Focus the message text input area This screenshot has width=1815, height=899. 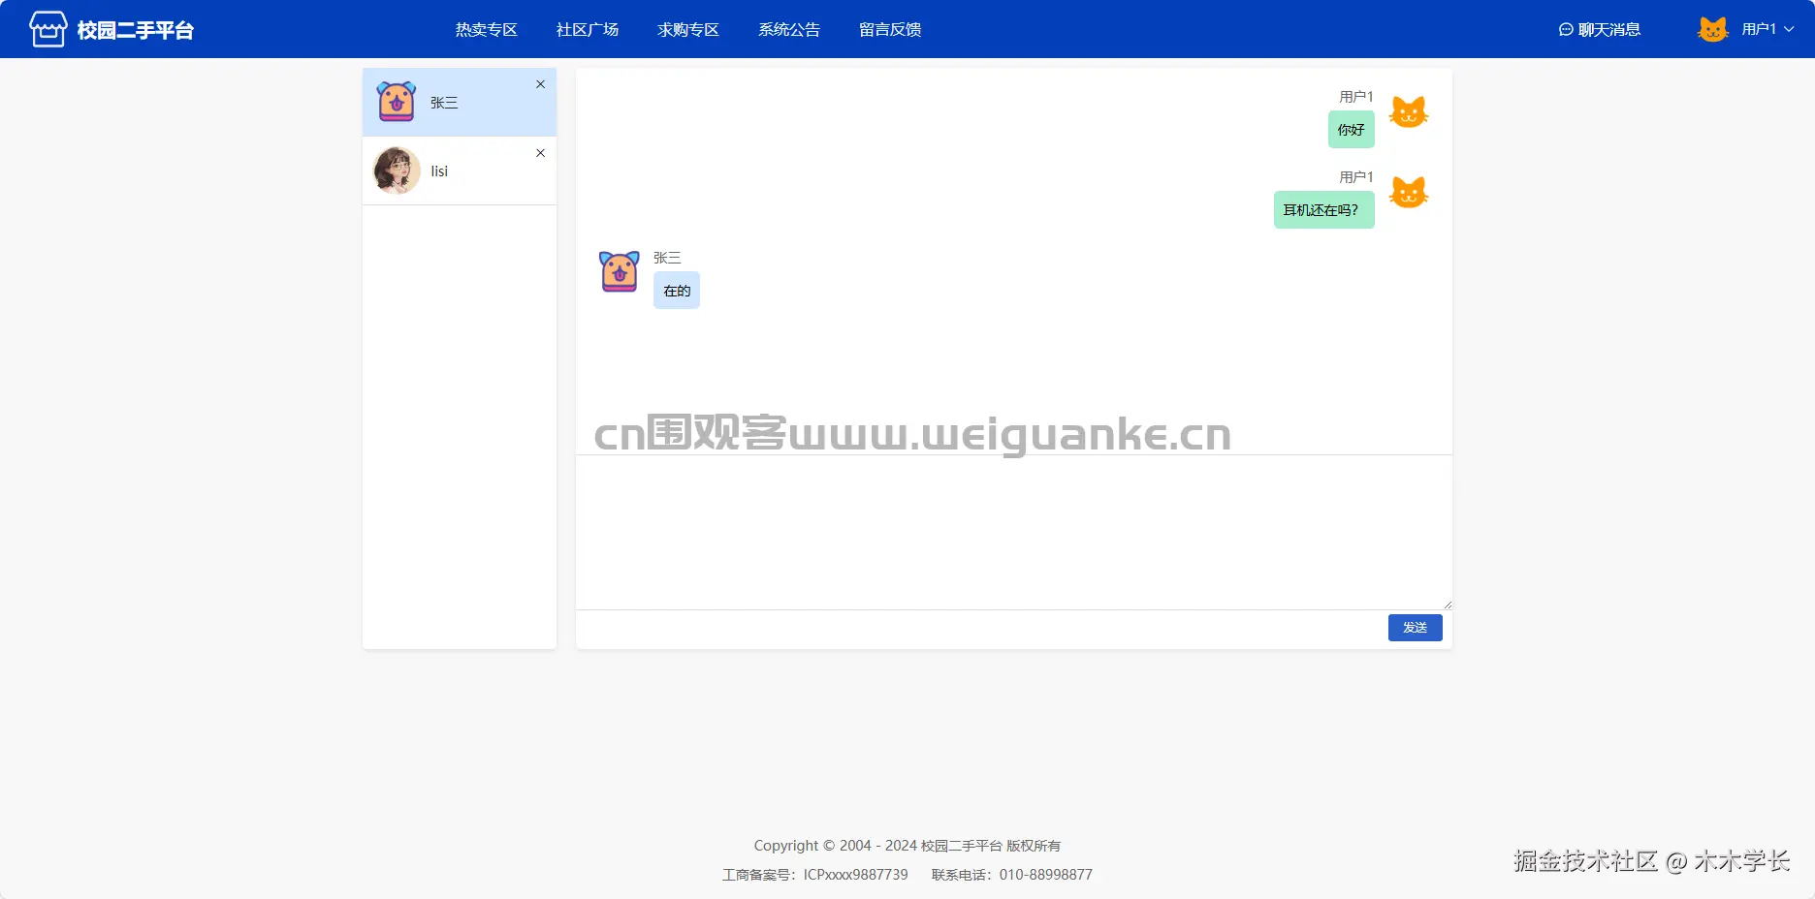[x=1014, y=532]
